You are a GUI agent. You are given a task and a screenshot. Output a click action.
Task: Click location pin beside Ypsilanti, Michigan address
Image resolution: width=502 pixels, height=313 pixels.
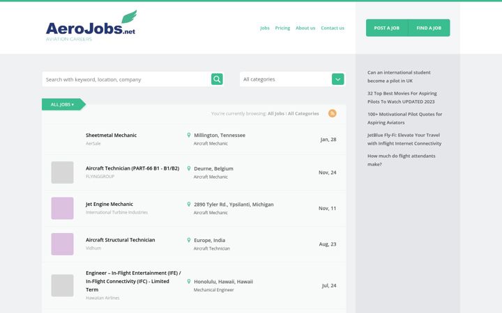188,204
